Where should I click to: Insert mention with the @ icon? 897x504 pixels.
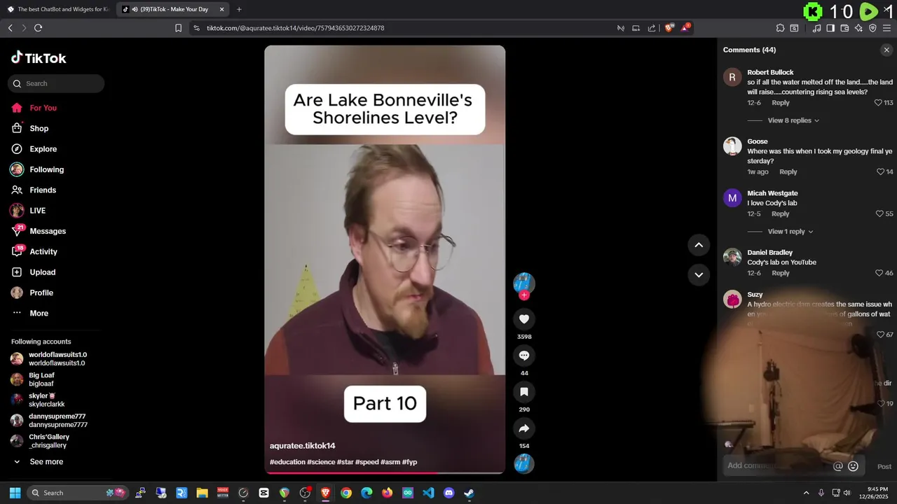[x=837, y=466]
